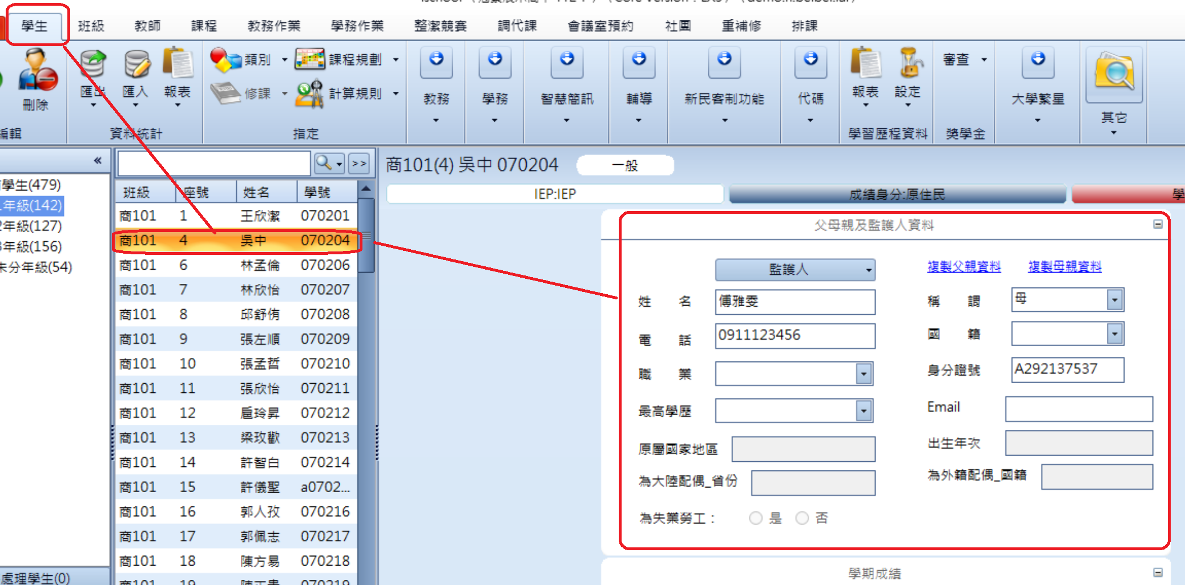This screenshot has height=585, width=1185.
Task: Select 否 for 為失業勞工
Action: 802,518
